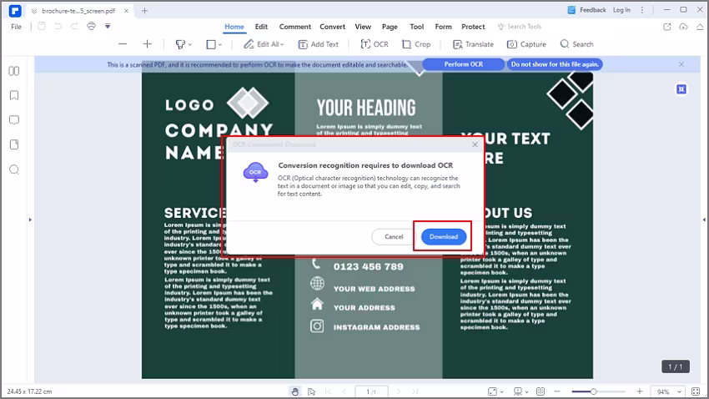Go to last page arrow

(415, 391)
